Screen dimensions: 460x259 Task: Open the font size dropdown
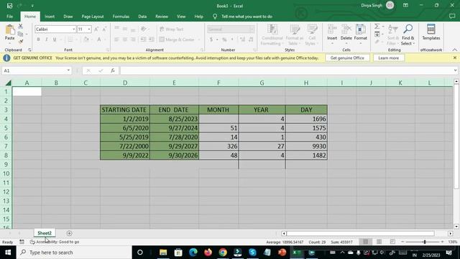coord(89,29)
